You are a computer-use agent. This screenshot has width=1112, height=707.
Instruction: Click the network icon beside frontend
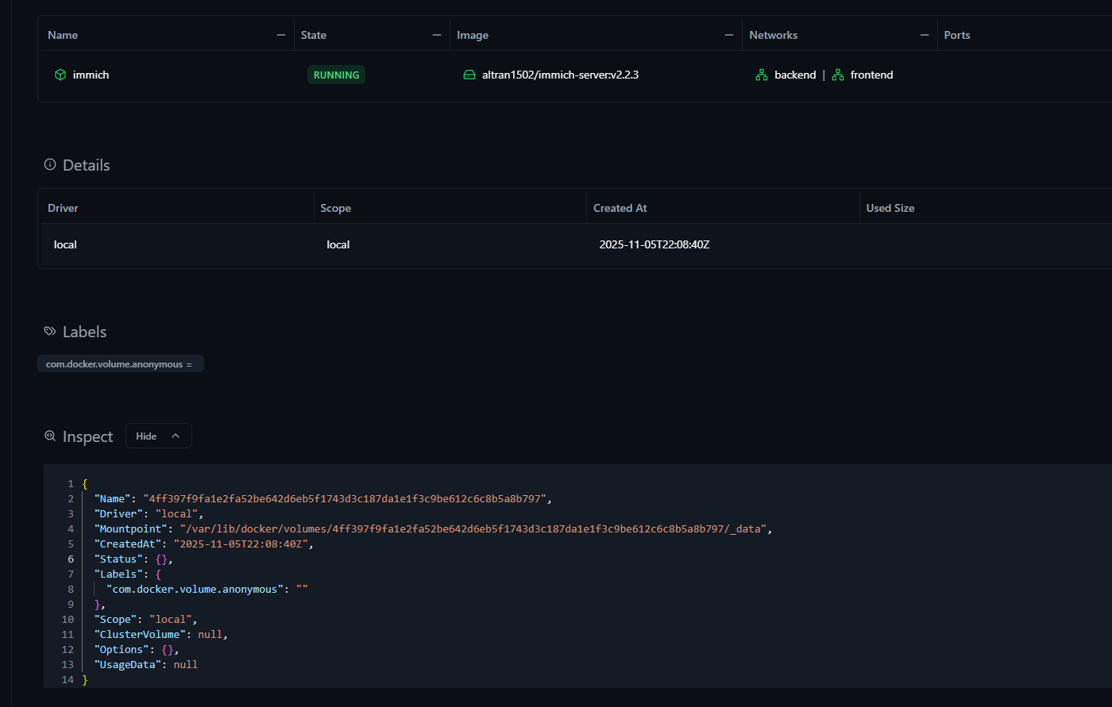838,75
